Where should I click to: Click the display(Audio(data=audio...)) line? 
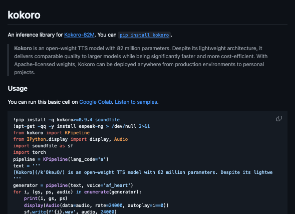coord(96,205)
